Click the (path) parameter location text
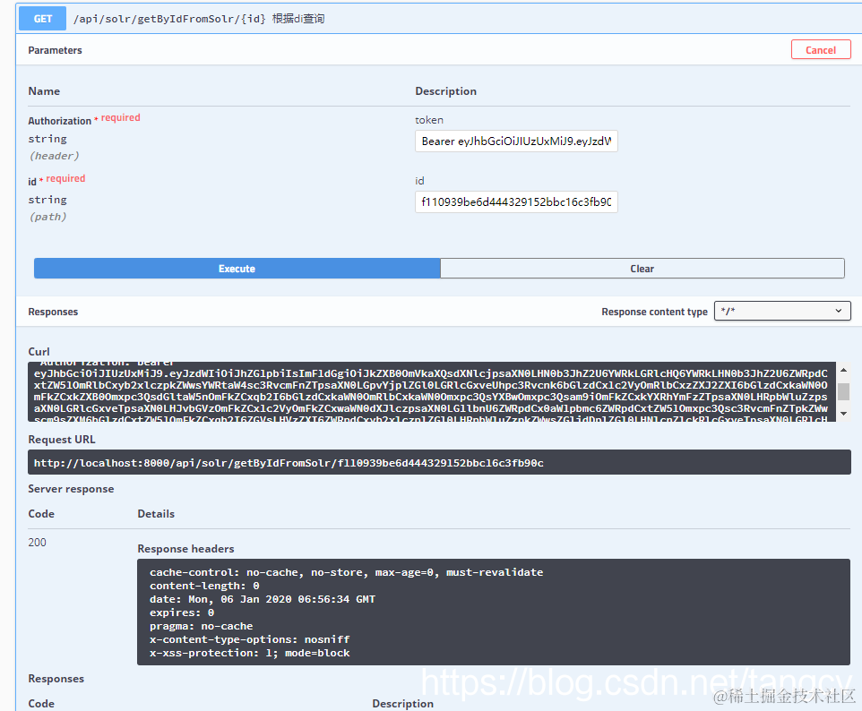This screenshot has width=862, height=711. pyautogui.click(x=47, y=217)
